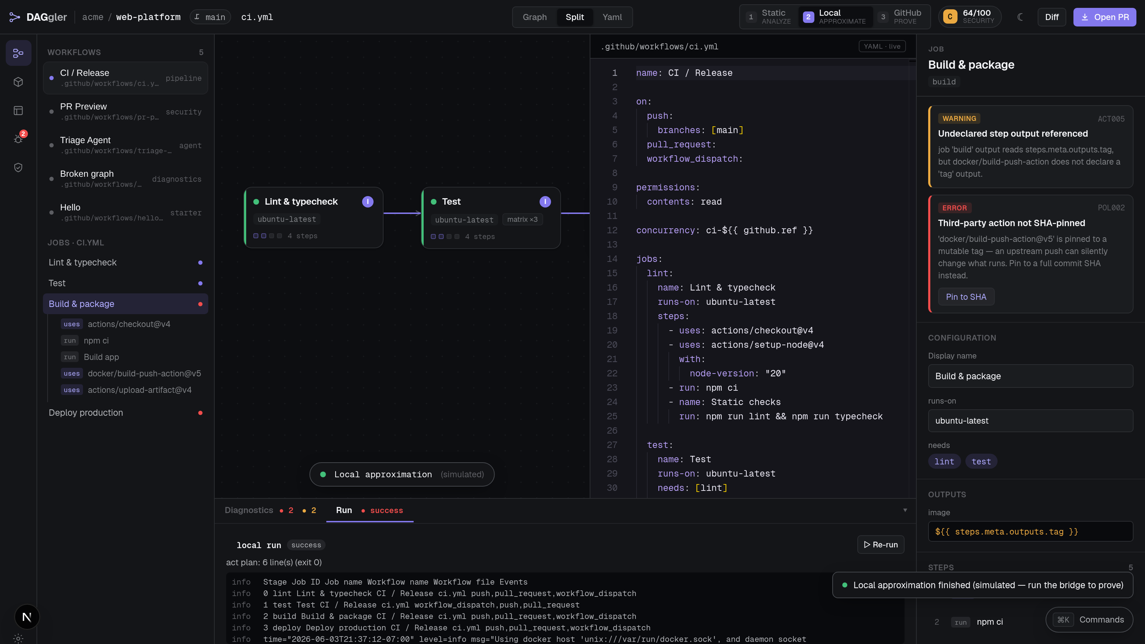Open the main branch selector
Screen dimensions: 1145x644
[x=210, y=17]
